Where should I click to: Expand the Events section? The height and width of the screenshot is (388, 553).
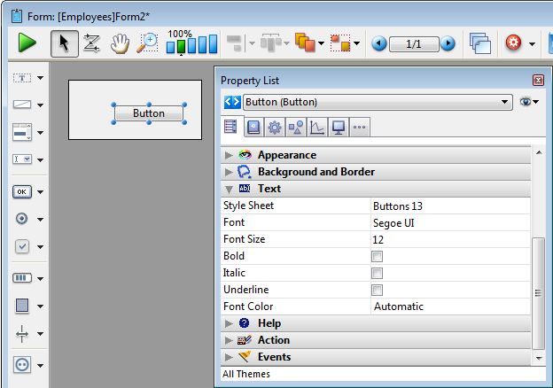(x=230, y=357)
